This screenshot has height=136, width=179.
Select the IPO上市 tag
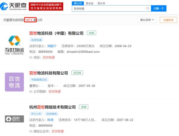36,114
